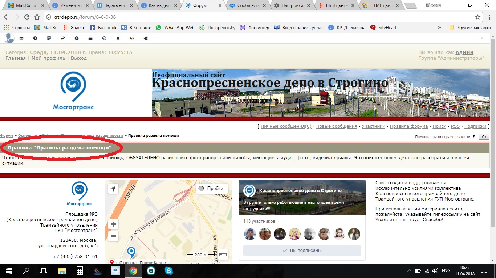The width and height of the screenshot is (496, 278).
Task: Click the note page icon in admin bar
Action: coord(49,38)
